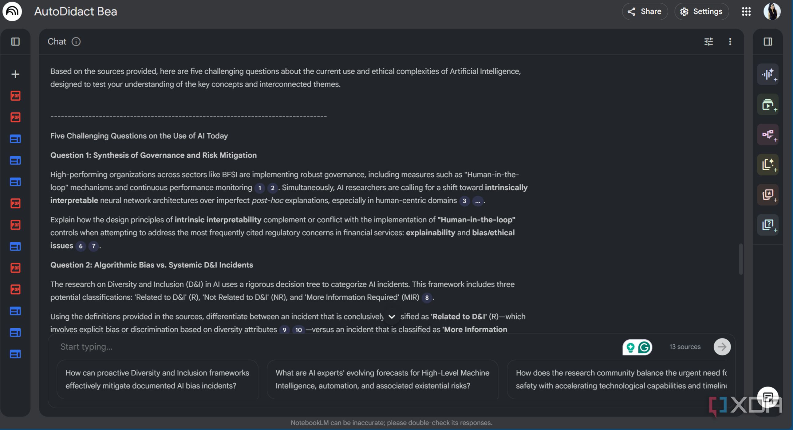Click the Chat info icon
The height and width of the screenshot is (430, 793).
coord(76,41)
